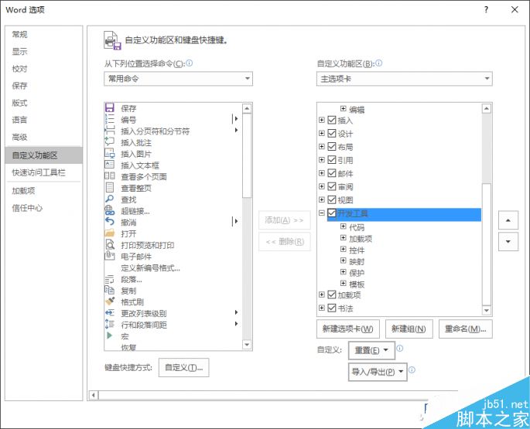Image resolution: width=530 pixels, height=429 pixels.
Task: Toggle the 开发工具 checkbox
Action: click(x=332, y=213)
